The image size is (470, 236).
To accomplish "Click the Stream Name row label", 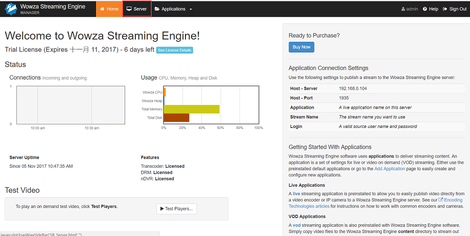I will 304,117.
